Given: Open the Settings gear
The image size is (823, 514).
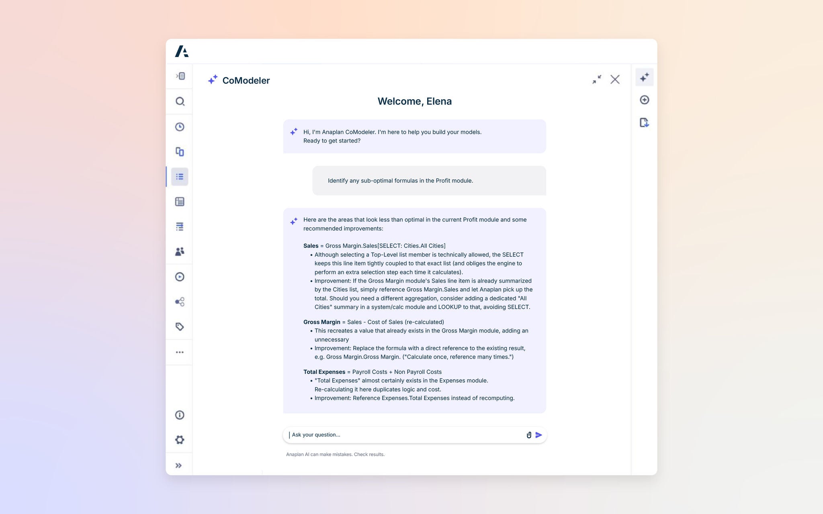Looking at the screenshot, I should point(180,440).
